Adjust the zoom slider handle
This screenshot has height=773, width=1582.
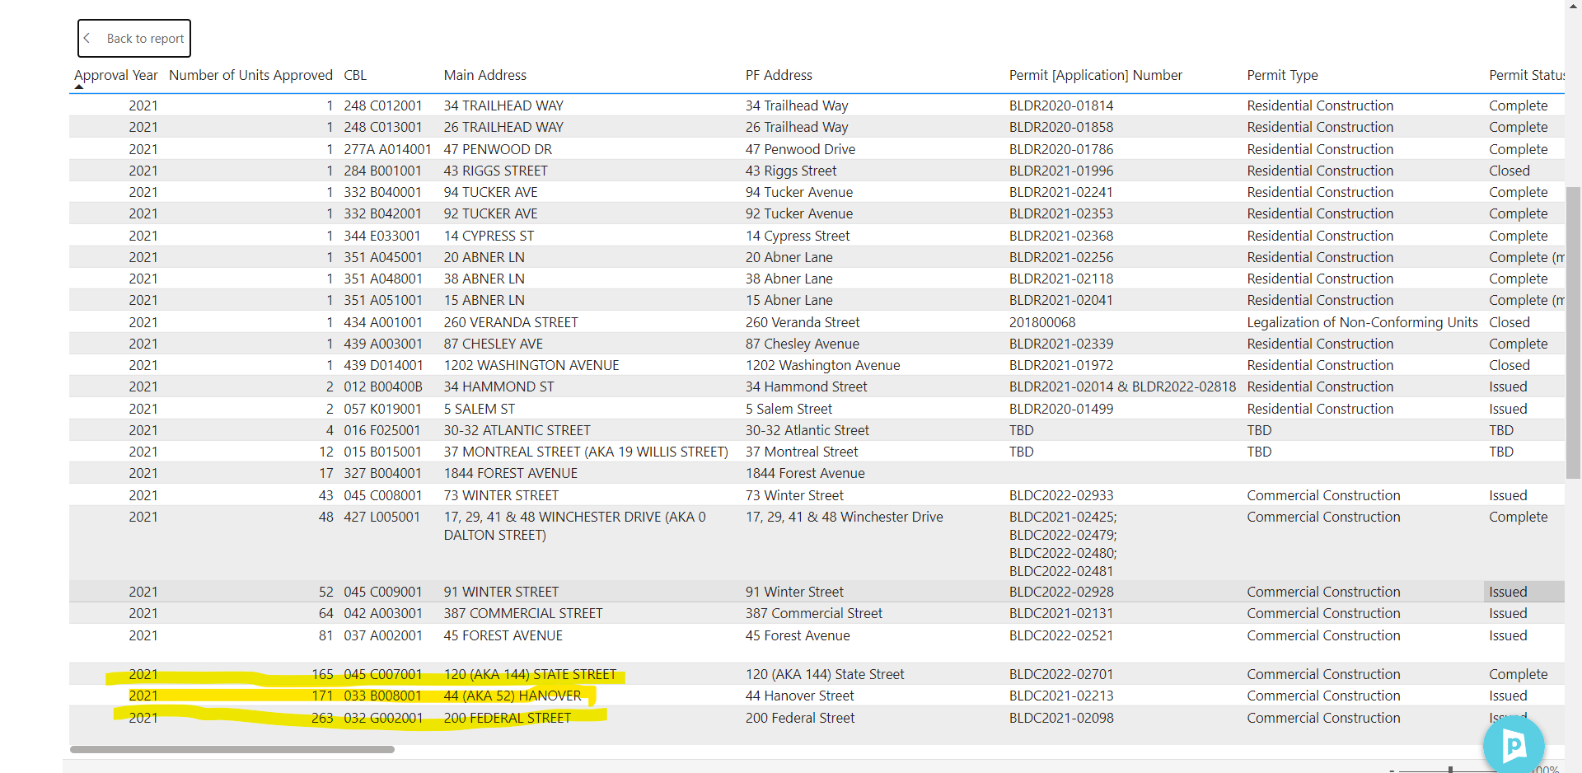(x=1450, y=770)
